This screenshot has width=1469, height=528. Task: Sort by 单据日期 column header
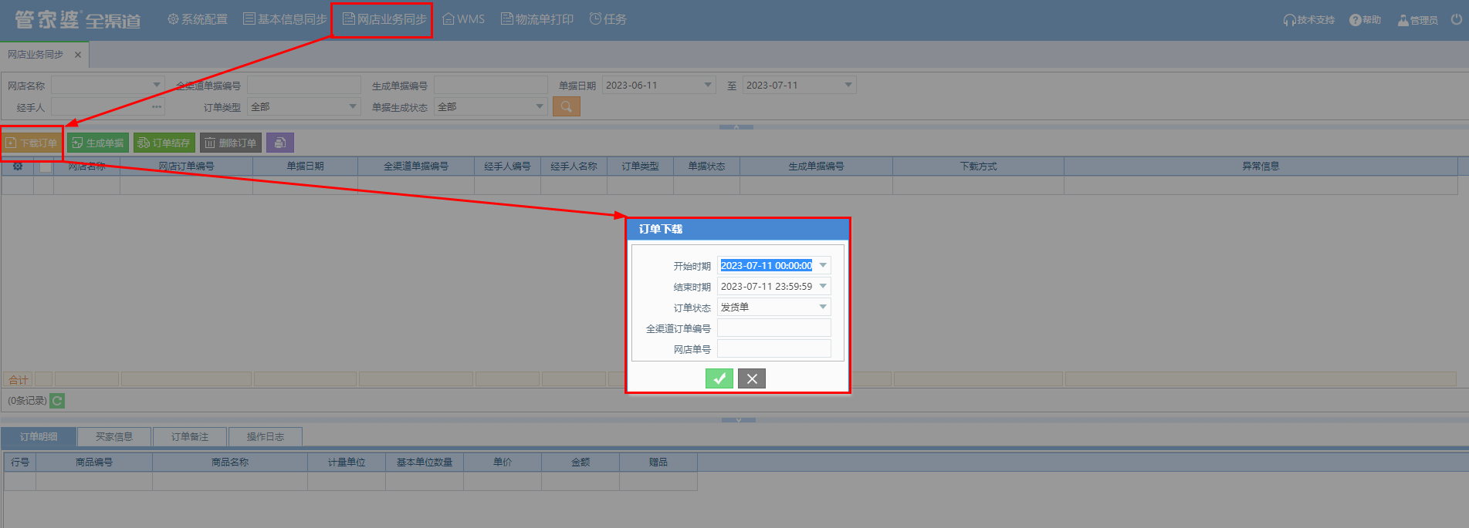[x=305, y=166]
